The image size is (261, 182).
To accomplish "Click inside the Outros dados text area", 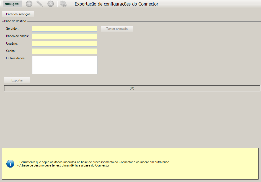I will coord(65,65).
